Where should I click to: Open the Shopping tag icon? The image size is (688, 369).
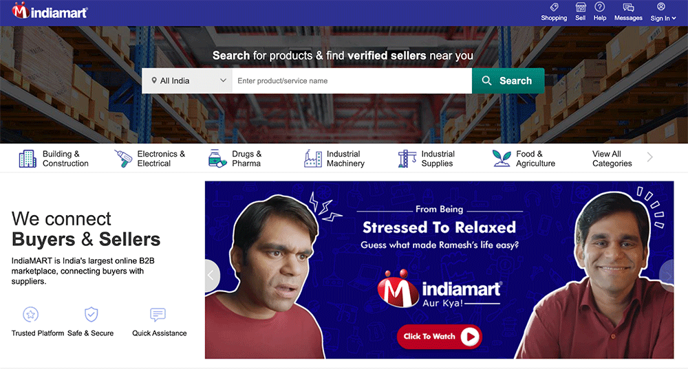point(554,7)
